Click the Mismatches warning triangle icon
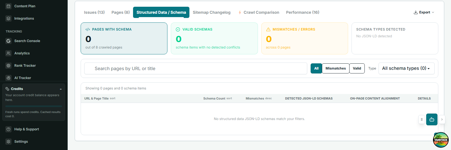This screenshot has width=451, height=150. tap(268, 29)
